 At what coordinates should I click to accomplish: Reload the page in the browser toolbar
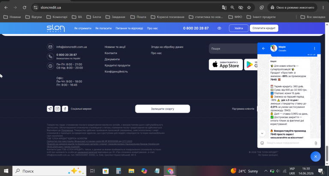tap(24, 8)
